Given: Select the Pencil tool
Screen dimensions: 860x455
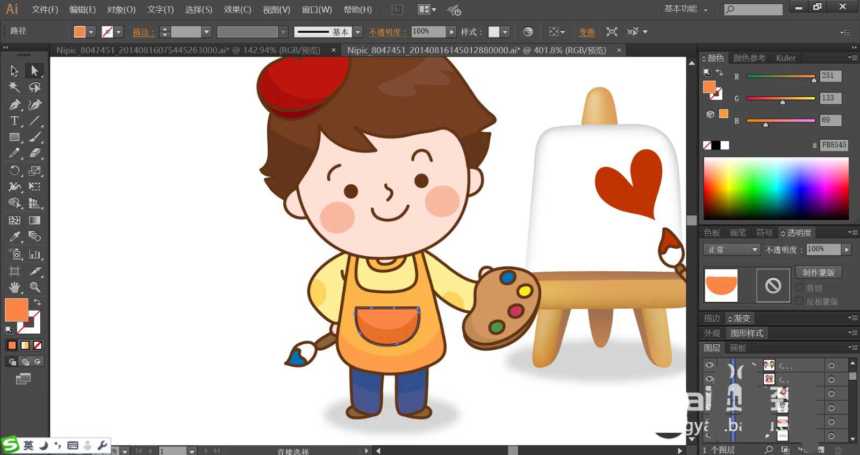Looking at the screenshot, I should pyautogui.click(x=15, y=154).
